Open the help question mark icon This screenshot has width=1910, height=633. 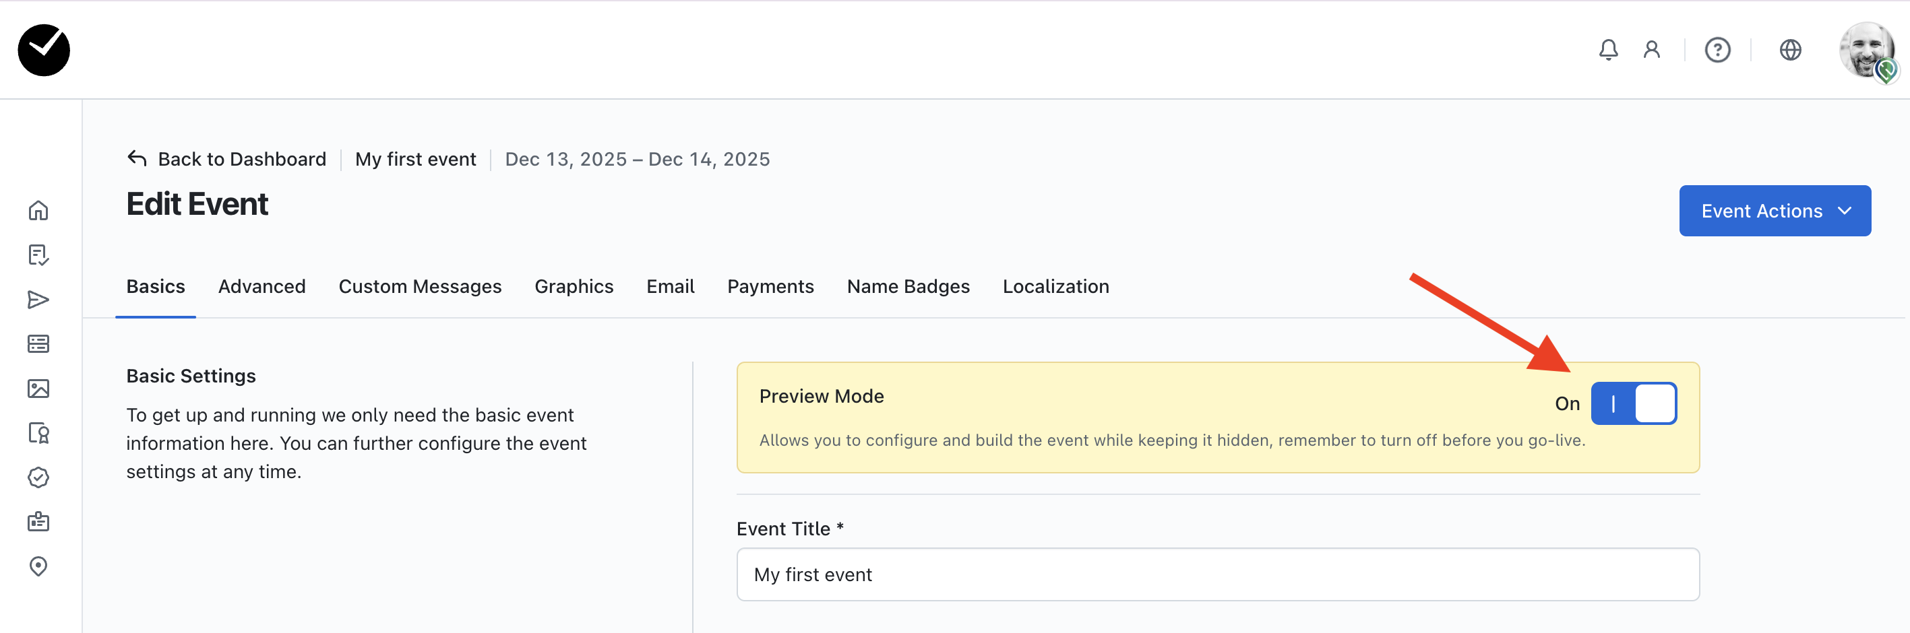click(1717, 51)
